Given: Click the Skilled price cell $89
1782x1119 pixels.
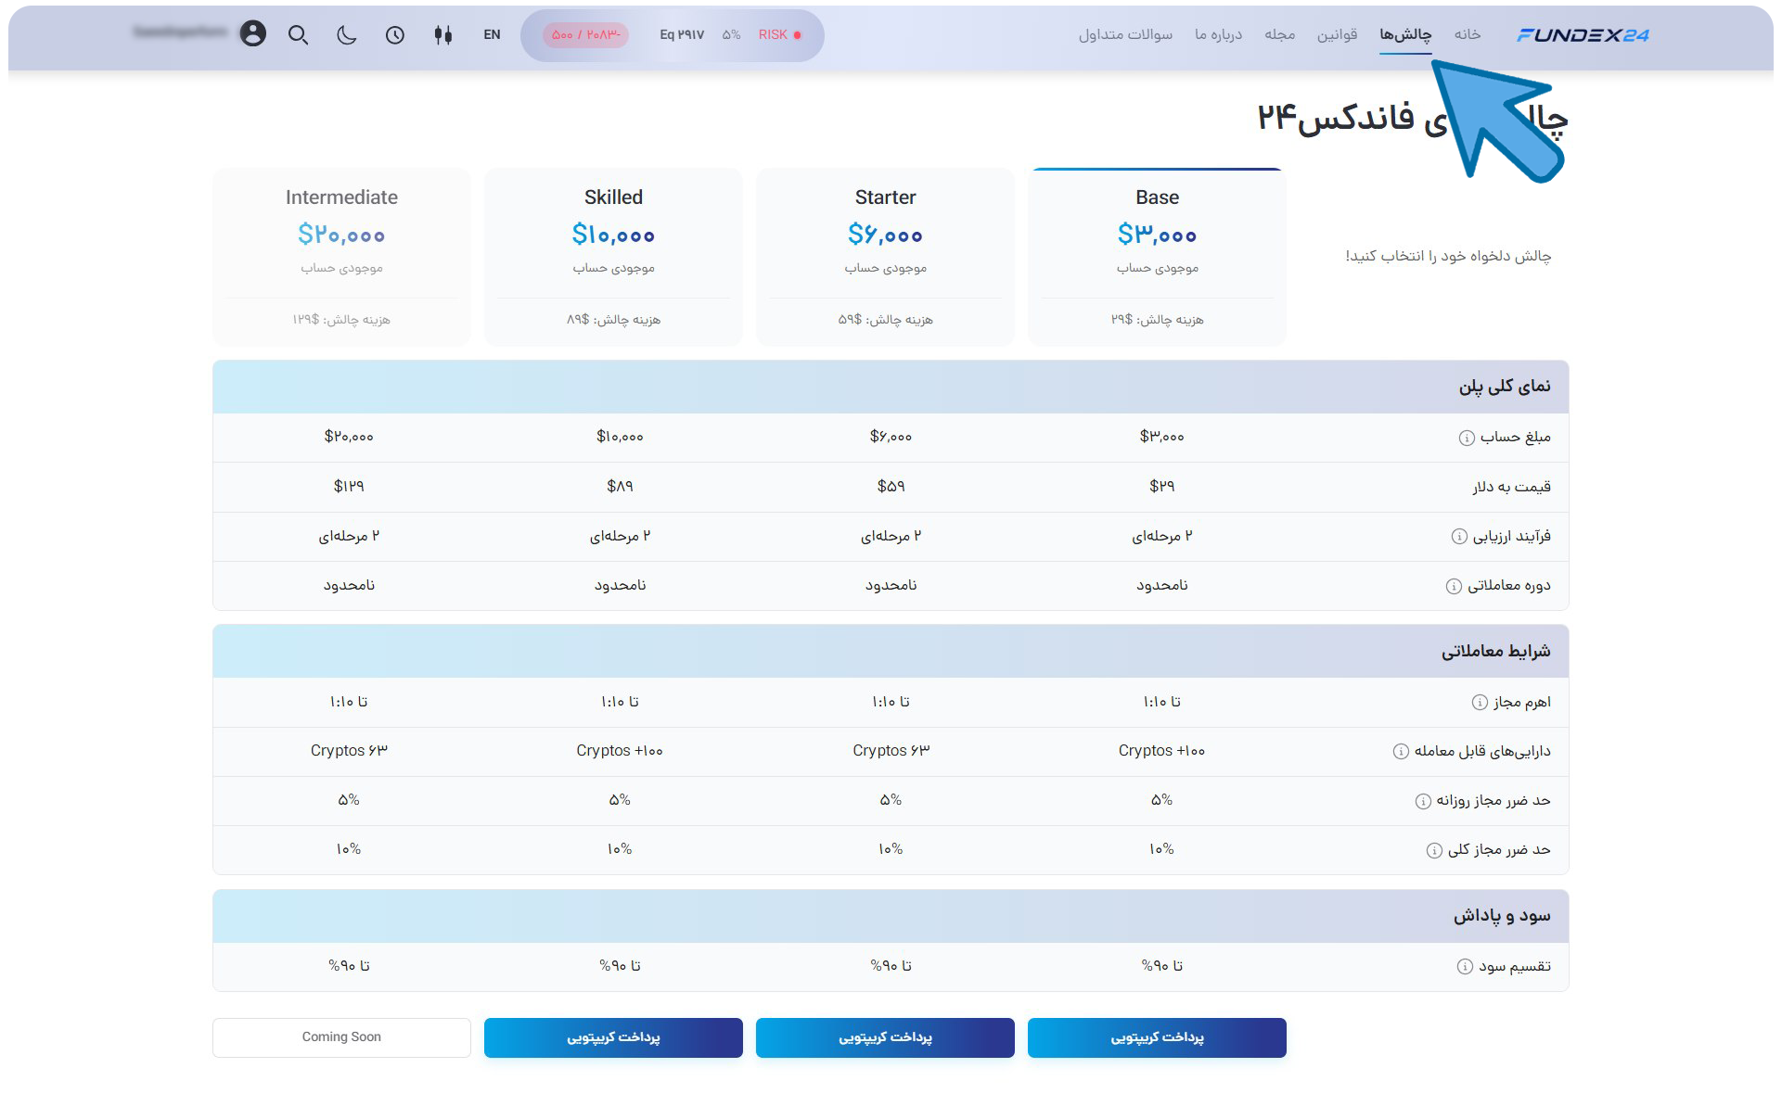Looking at the screenshot, I should (x=620, y=486).
